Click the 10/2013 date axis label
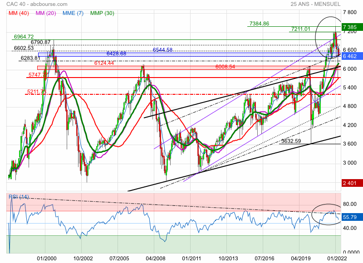Image resolution: width=363 pixels, height=263 pixels. [228, 258]
